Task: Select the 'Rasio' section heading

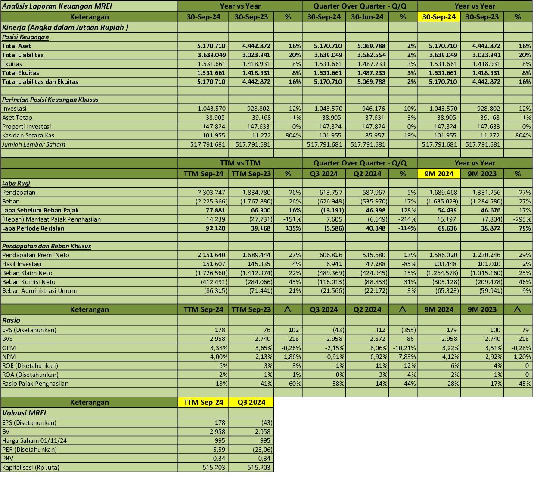Action: click(11, 320)
